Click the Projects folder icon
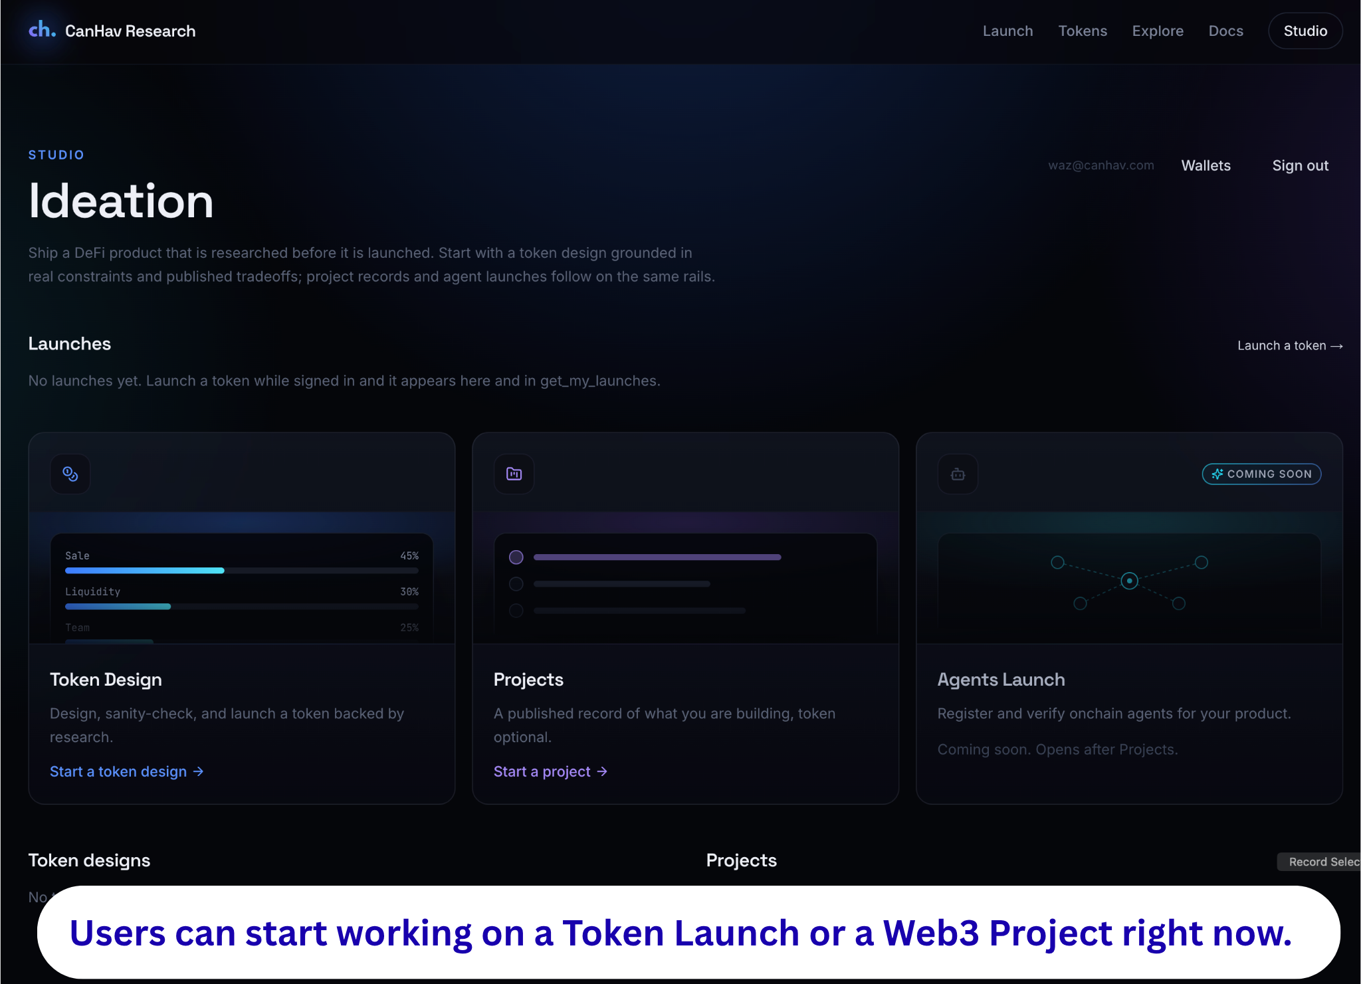The image size is (1361, 984). pos(514,474)
